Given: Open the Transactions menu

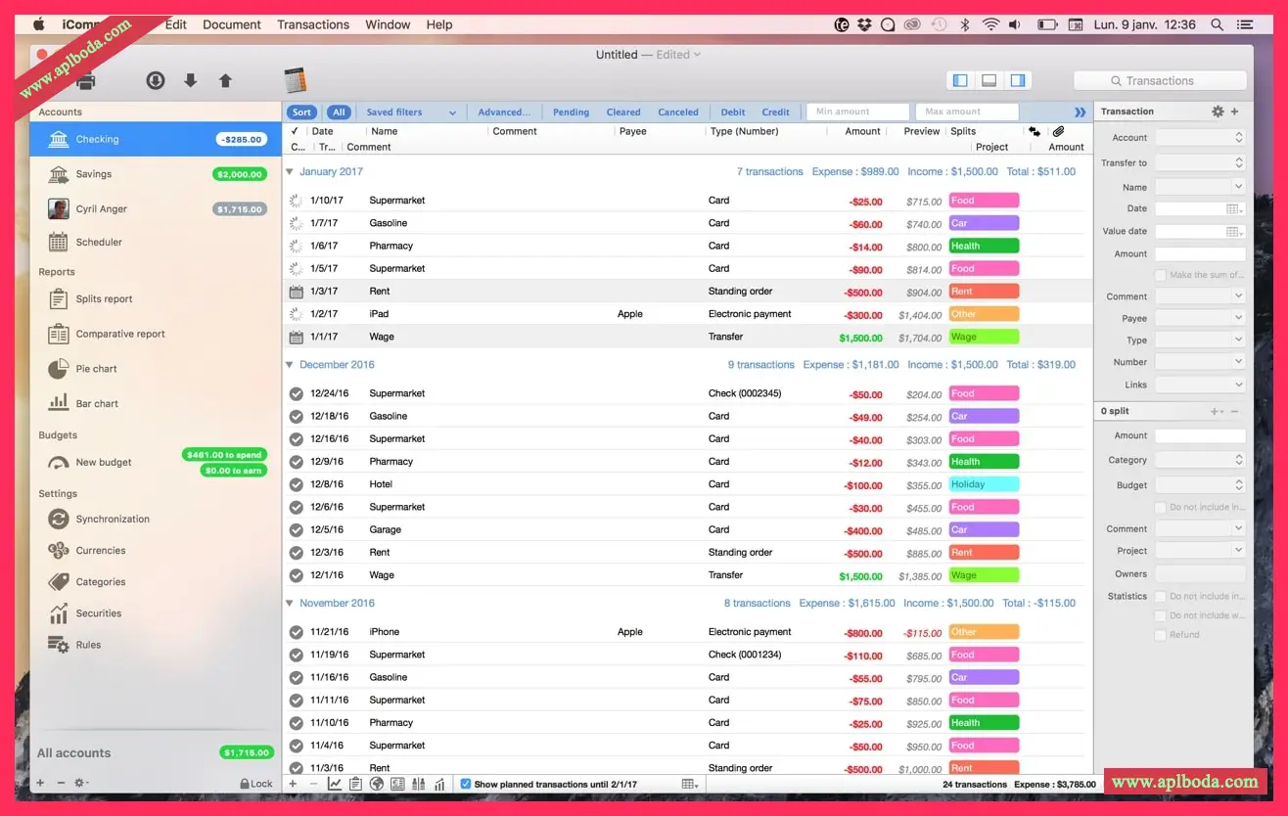Looking at the screenshot, I should [313, 24].
